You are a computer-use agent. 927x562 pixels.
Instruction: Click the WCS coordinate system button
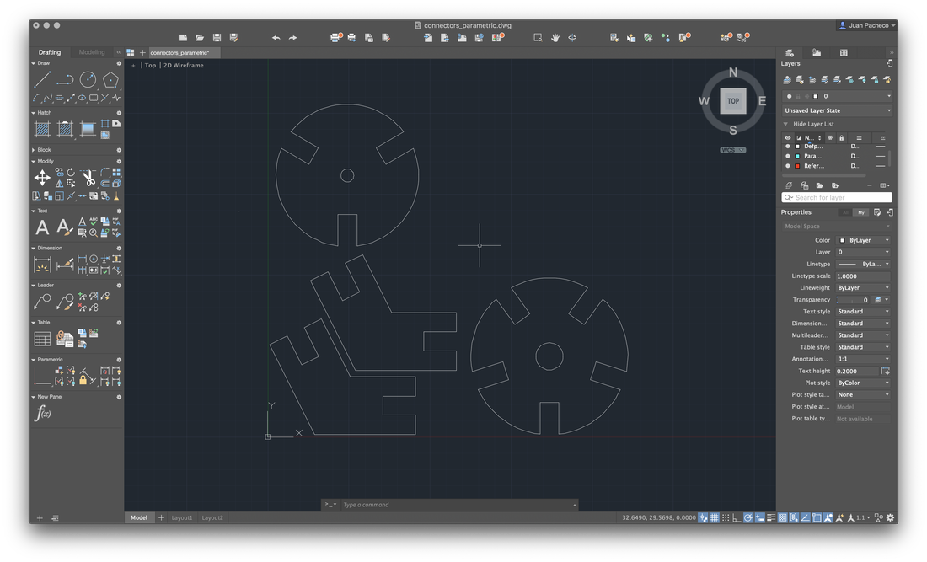[733, 150]
